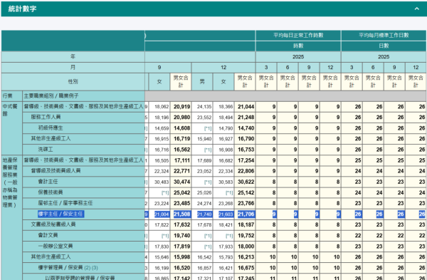Click the 年 row header

[x=73, y=57]
